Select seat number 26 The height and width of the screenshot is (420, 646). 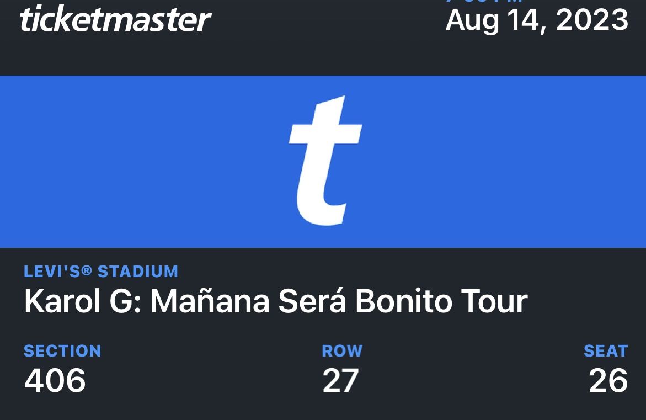click(608, 381)
